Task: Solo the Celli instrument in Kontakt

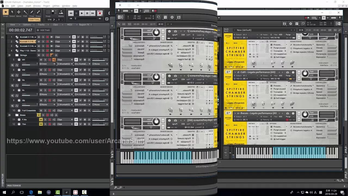Action: click(x=299, y=73)
